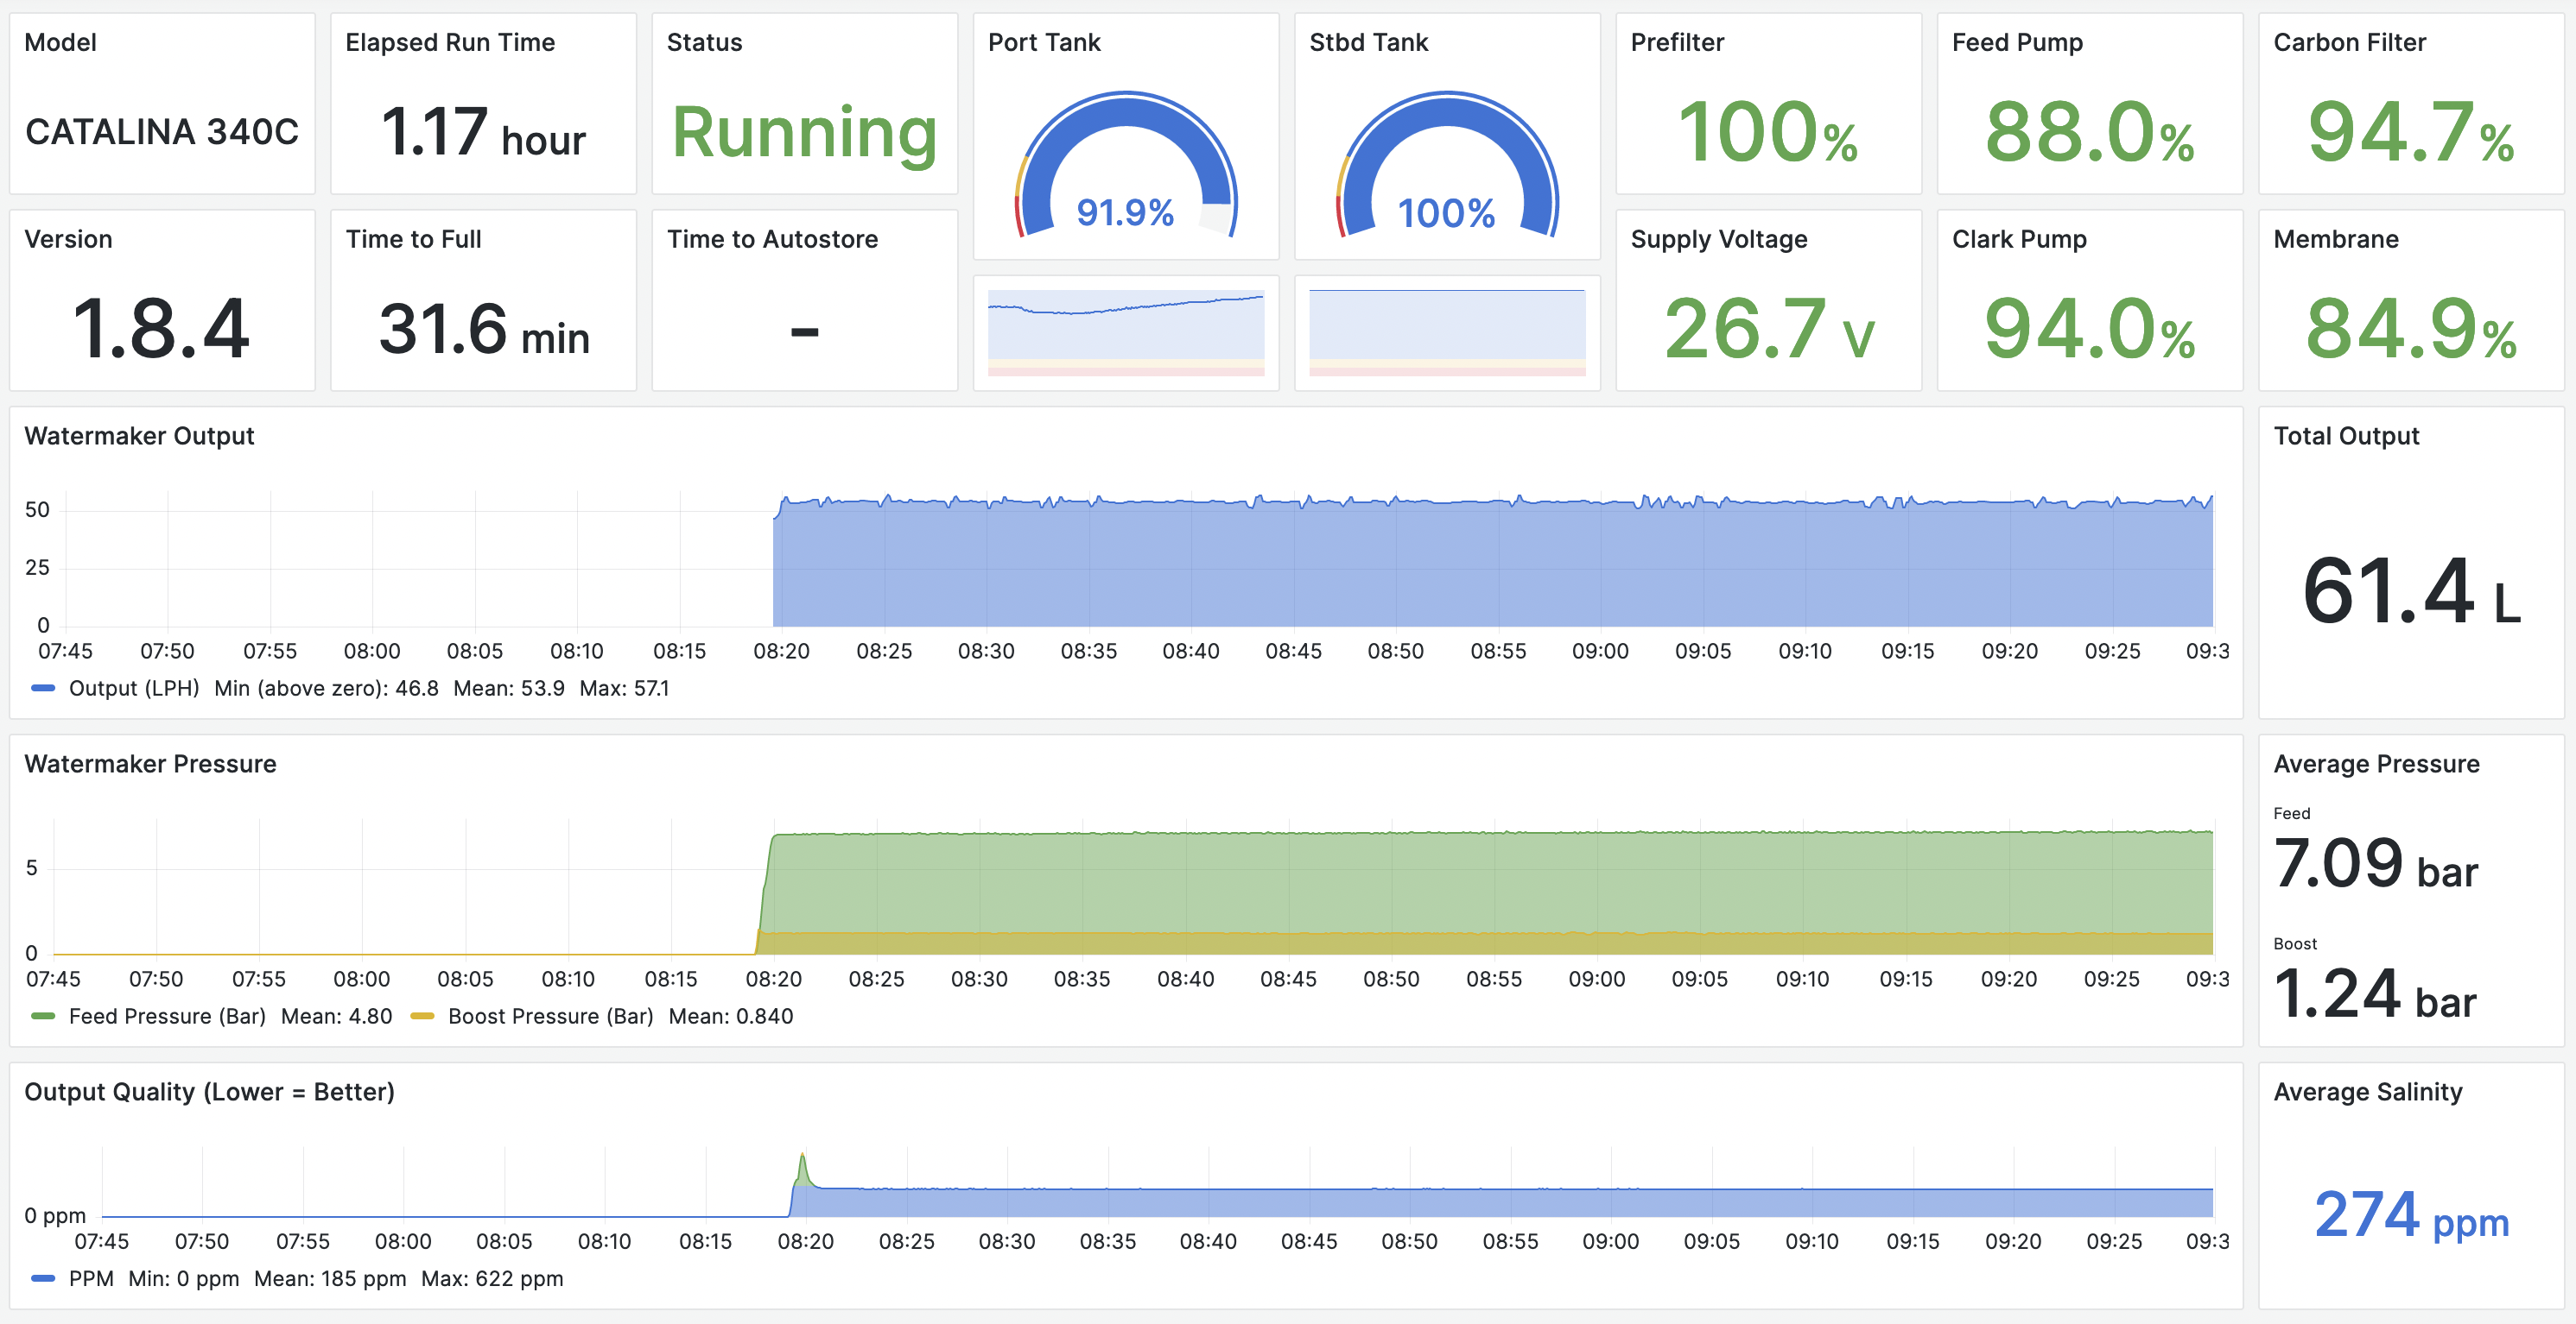The height and width of the screenshot is (1324, 2576).
Task: Toggle the Output (LPH) legend series
Action: coord(133,689)
